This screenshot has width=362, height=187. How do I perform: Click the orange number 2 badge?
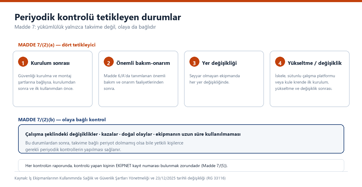coord(109,62)
